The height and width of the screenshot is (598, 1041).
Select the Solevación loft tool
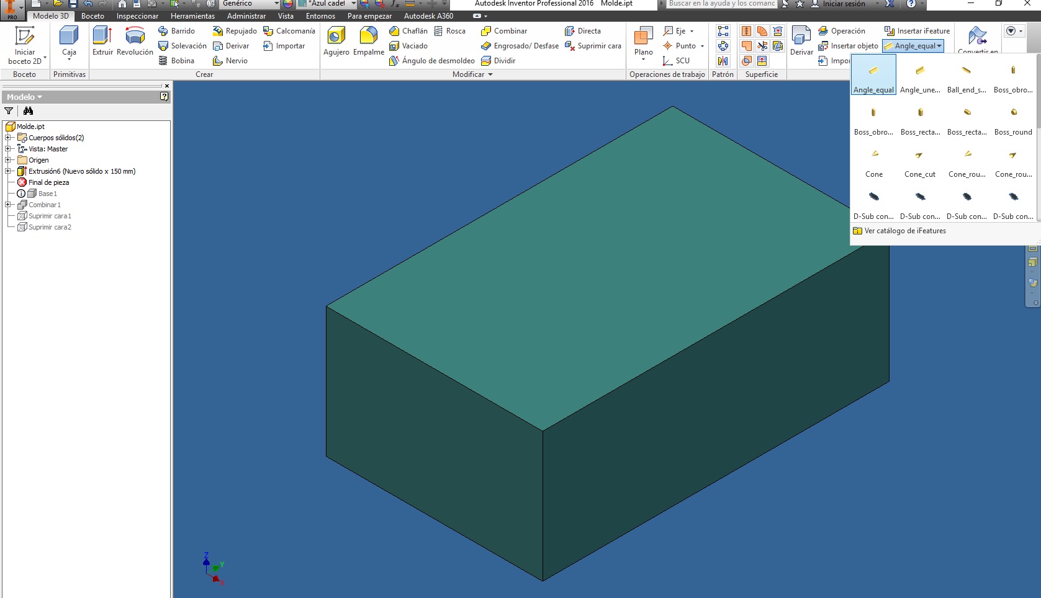(183, 46)
